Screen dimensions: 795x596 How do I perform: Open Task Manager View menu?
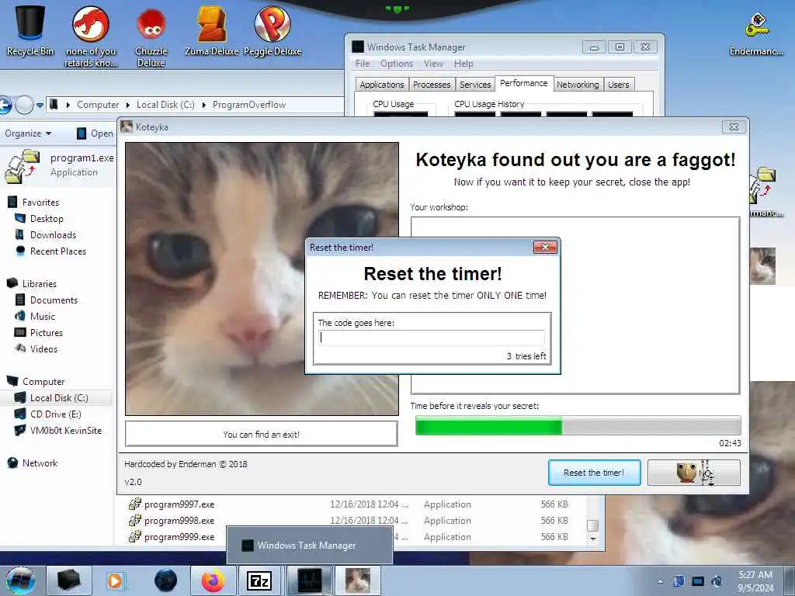click(x=433, y=64)
